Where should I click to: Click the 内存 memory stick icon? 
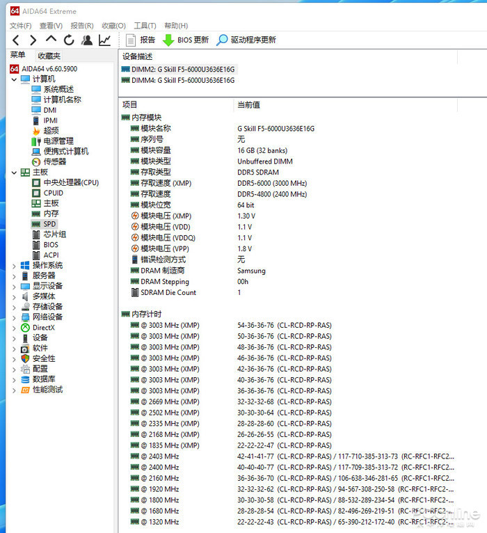click(36, 214)
